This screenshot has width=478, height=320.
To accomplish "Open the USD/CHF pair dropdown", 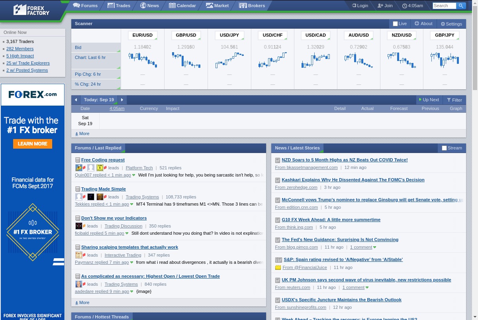I will 273,35.
